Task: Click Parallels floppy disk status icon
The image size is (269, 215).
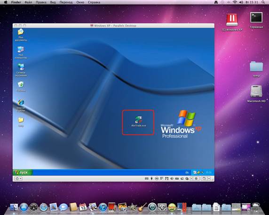Action: [x=167, y=178]
